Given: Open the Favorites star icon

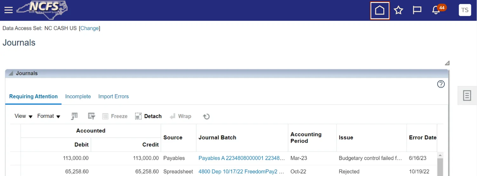Looking at the screenshot, I should 398,10.
